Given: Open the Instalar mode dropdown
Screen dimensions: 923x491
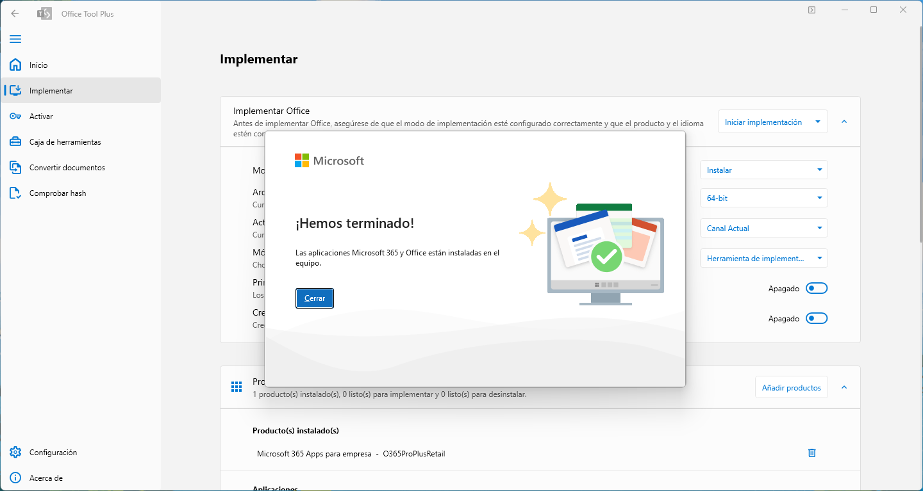Looking at the screenshot, I should (764, 170).
